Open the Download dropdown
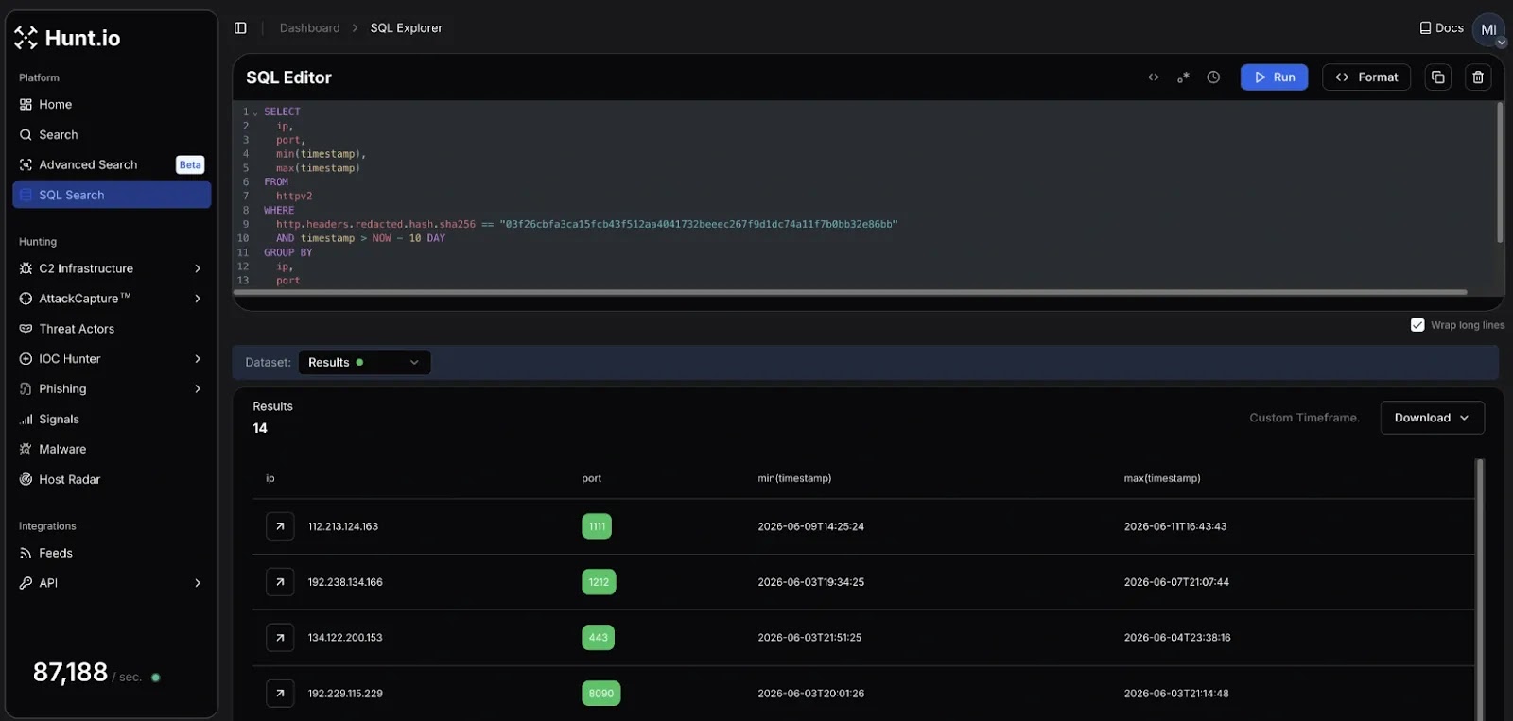The height and width of the screenshot is (721, 1513). [1433, 418]
